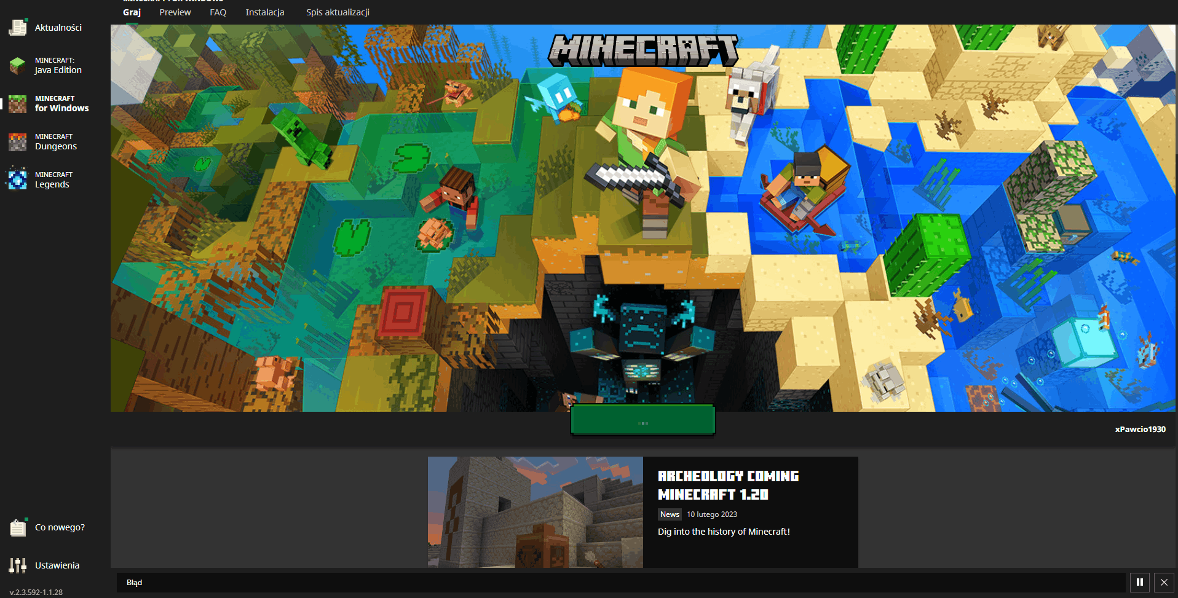Select Legends label in the sidebar

pos(53,180)
